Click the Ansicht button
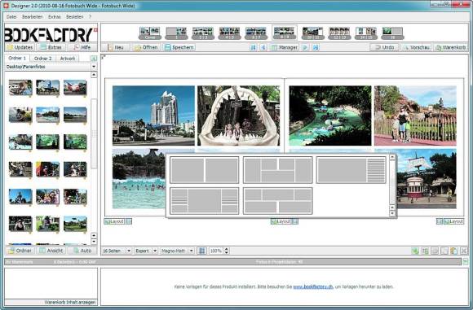The height and width of the screenshot is (310, 473). 51,251
